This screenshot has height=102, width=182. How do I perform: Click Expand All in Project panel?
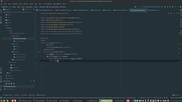click(x=26, y=9)
